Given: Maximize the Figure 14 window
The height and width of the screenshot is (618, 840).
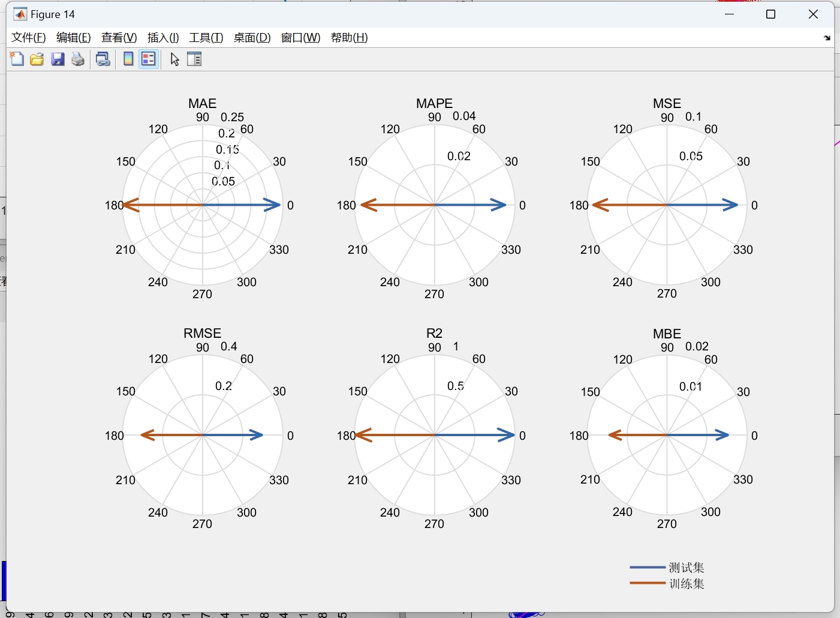Looking at the screenshot, I should click(x=771, y=14).
